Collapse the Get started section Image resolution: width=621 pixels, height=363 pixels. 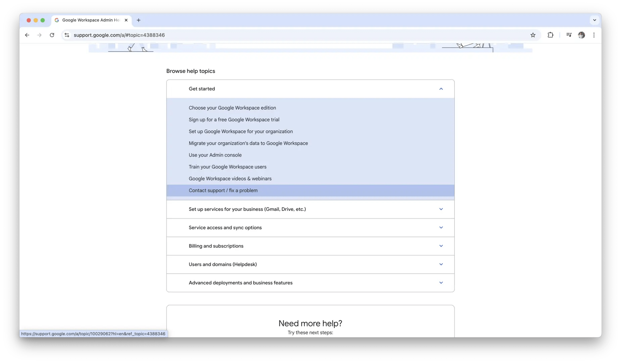pos(441,89)
